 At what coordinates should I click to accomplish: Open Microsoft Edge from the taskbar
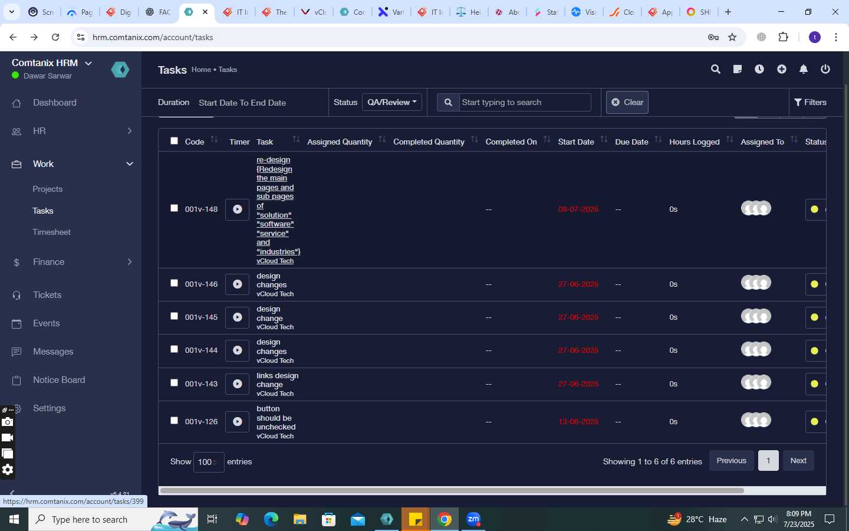point(271,519)
